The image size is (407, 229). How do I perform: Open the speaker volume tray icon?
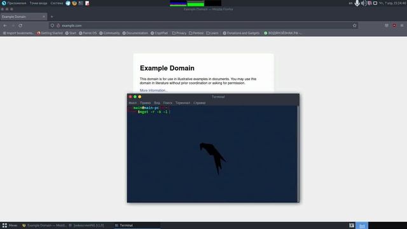pos(364,3)
